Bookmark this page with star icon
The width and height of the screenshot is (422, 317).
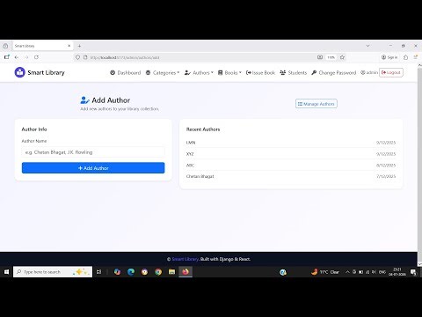click(342, 57)
